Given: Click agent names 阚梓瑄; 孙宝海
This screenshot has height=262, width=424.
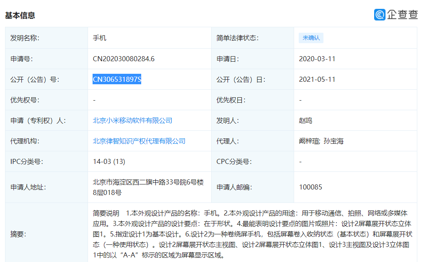Looking at the screenshot, I should coord(321,141).
